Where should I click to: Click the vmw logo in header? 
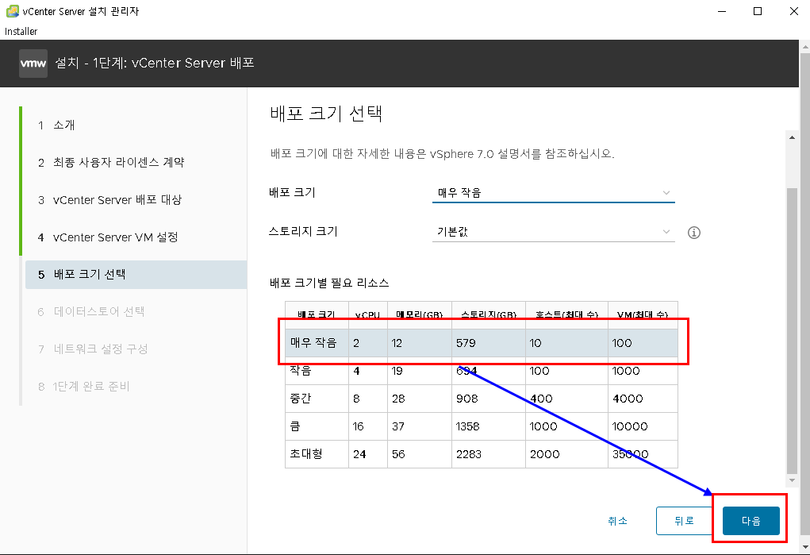click(33, 64)
